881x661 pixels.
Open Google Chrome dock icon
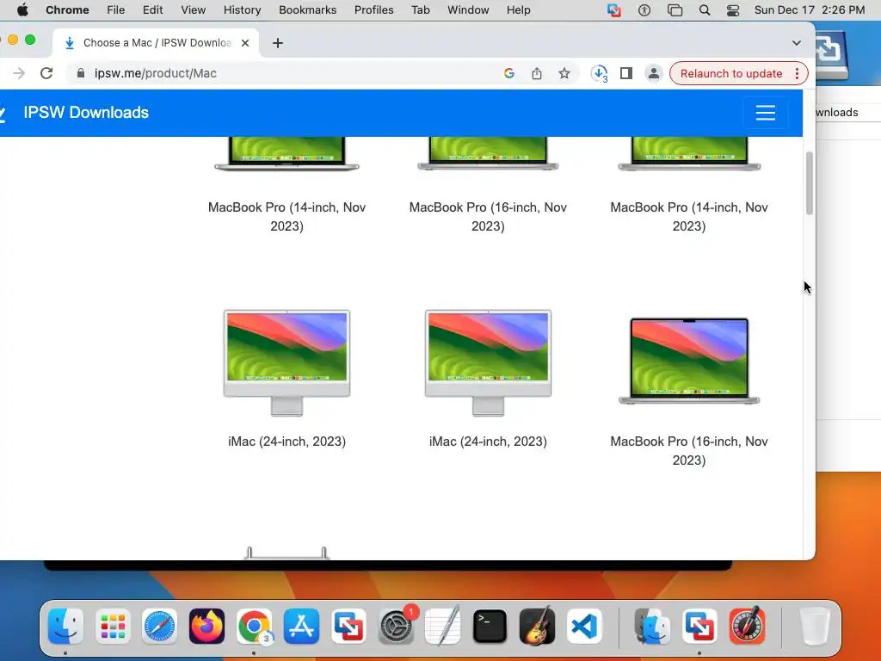(x=254, y=626)
